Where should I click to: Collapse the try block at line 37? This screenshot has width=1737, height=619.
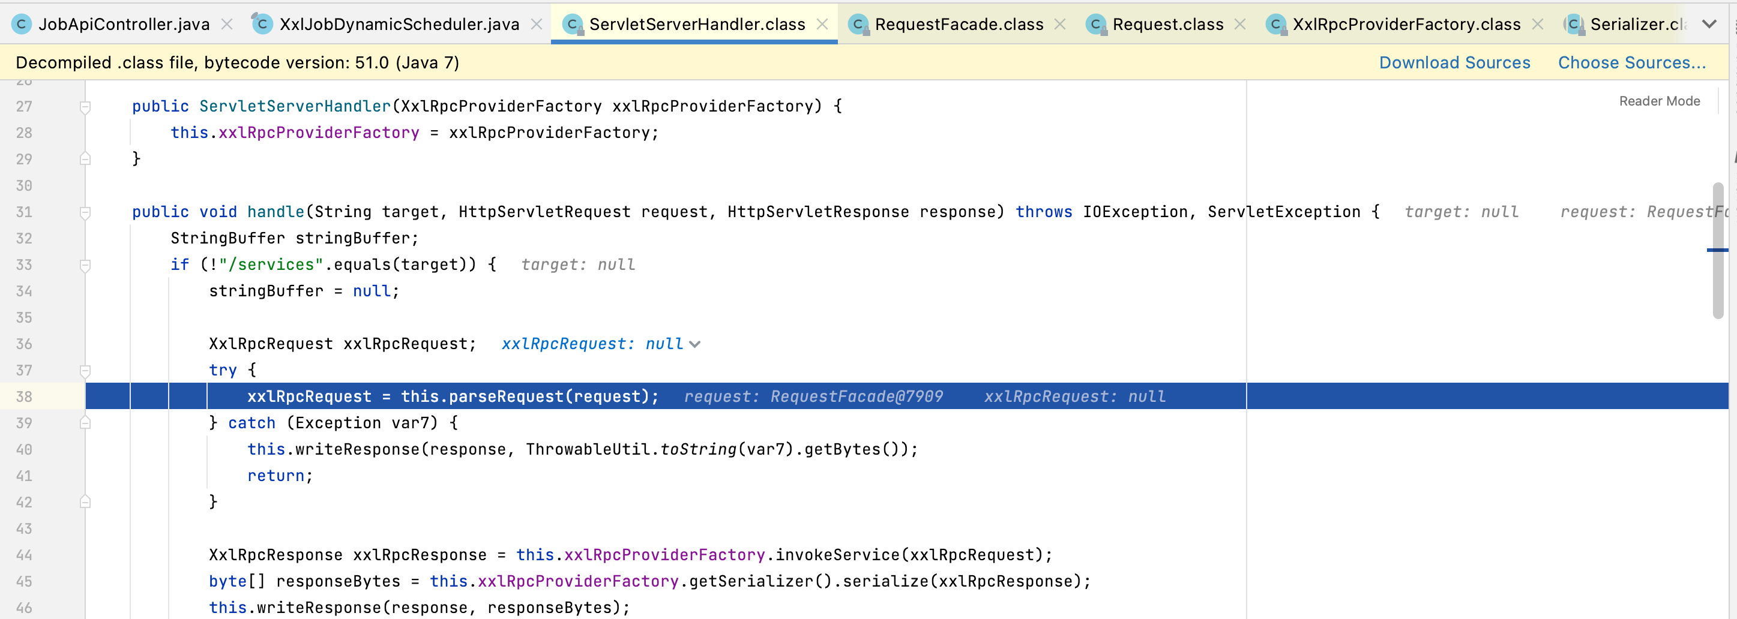(x=86, y=371)
